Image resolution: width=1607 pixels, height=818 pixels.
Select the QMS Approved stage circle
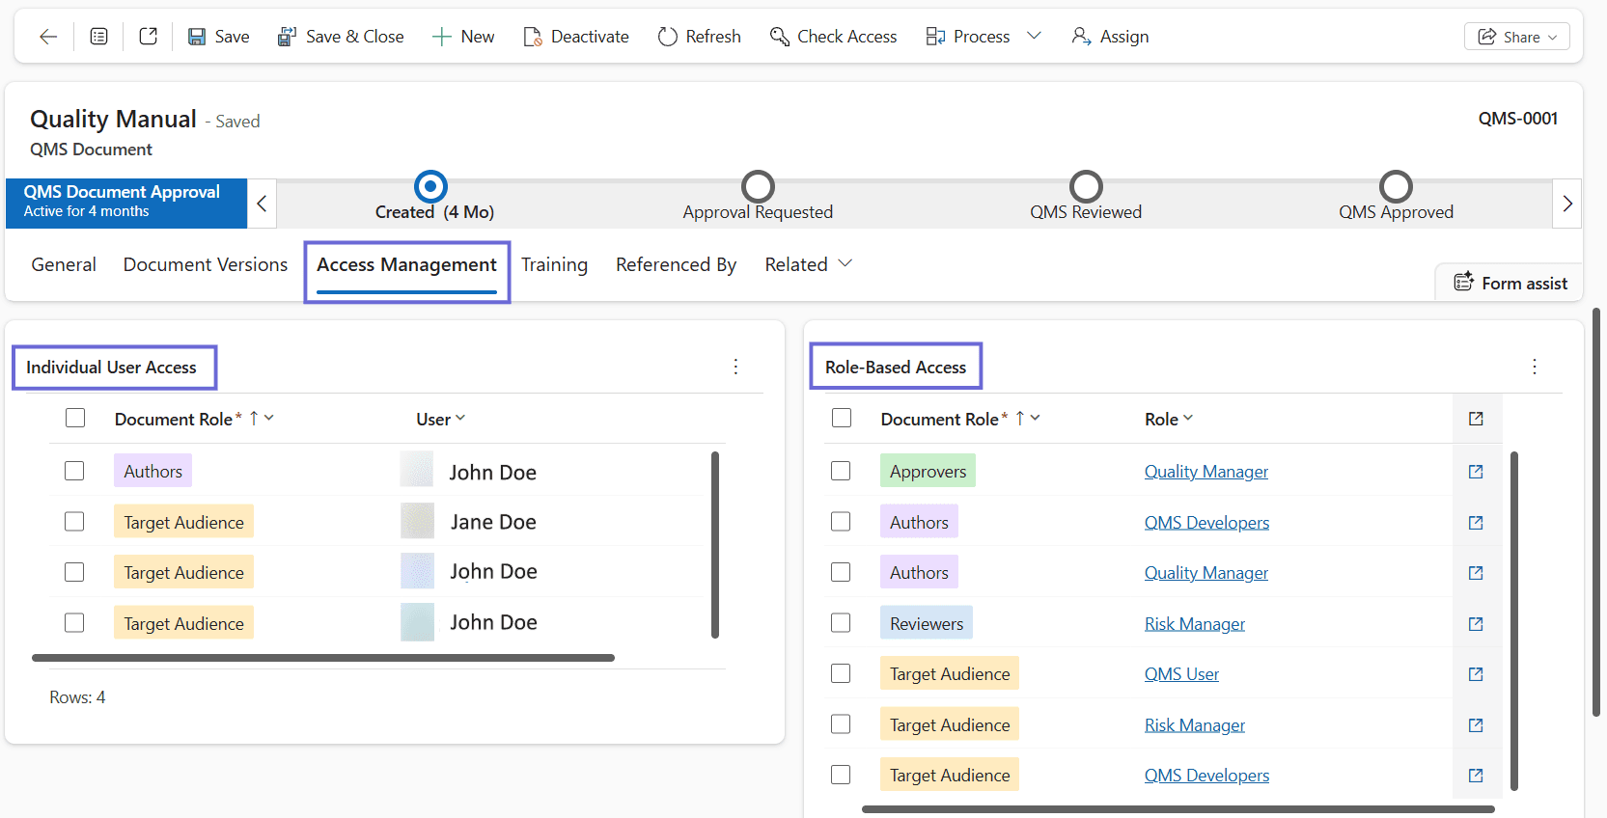(x=1396, y=186)
